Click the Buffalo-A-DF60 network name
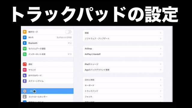The image size is (192, 108). (x=64, y=37)
